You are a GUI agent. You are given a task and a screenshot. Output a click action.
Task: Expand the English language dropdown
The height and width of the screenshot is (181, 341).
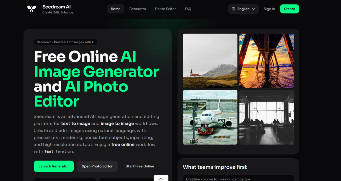243,9
